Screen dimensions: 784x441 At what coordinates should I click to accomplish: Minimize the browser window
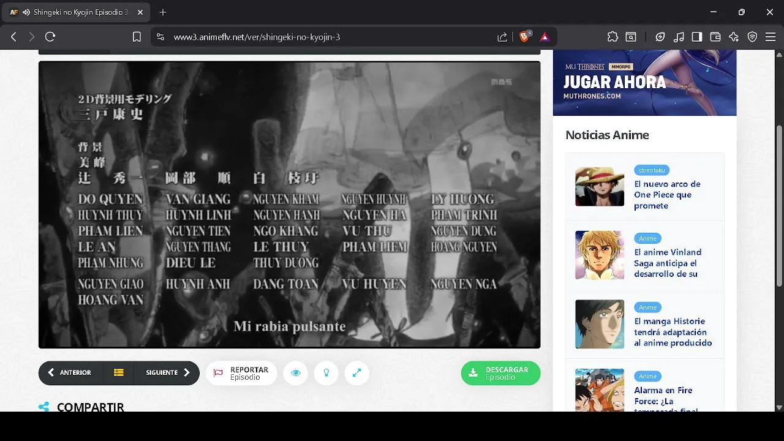(x=714, y=12)
